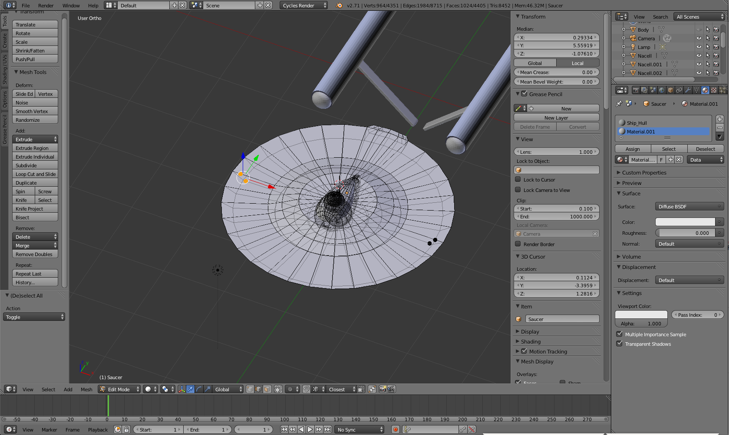
Task: Open the Window menu
Action: coord(71,6)
